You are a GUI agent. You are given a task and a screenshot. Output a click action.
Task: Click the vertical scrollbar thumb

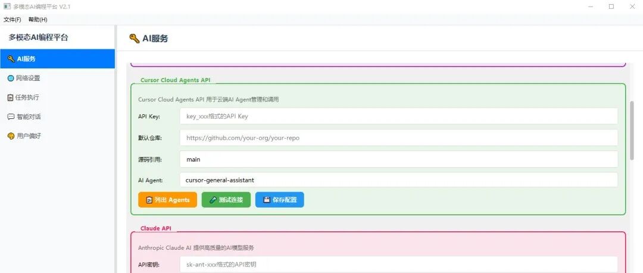tap(632, 130)
